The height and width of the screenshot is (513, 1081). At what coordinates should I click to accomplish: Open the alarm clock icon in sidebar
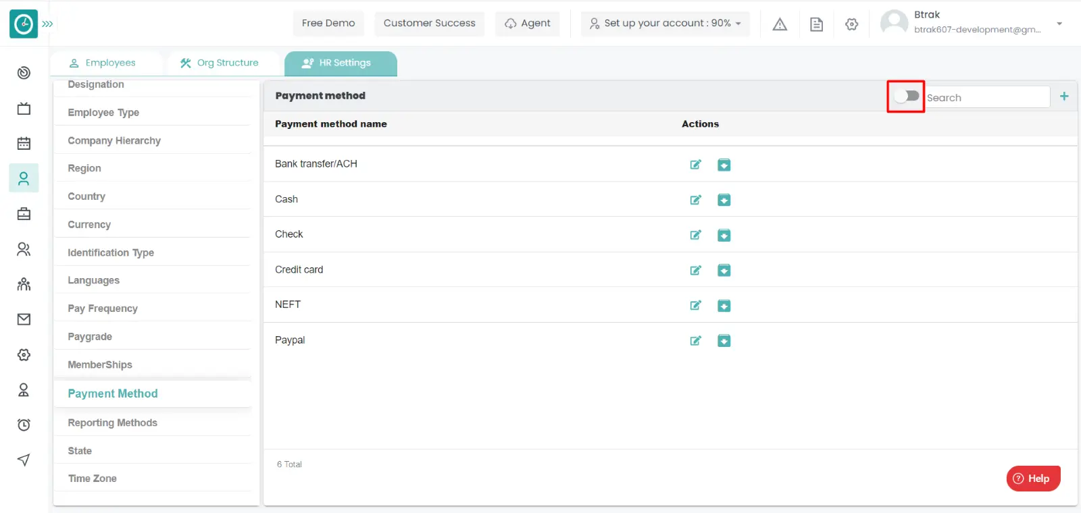(x=24, y=425)
